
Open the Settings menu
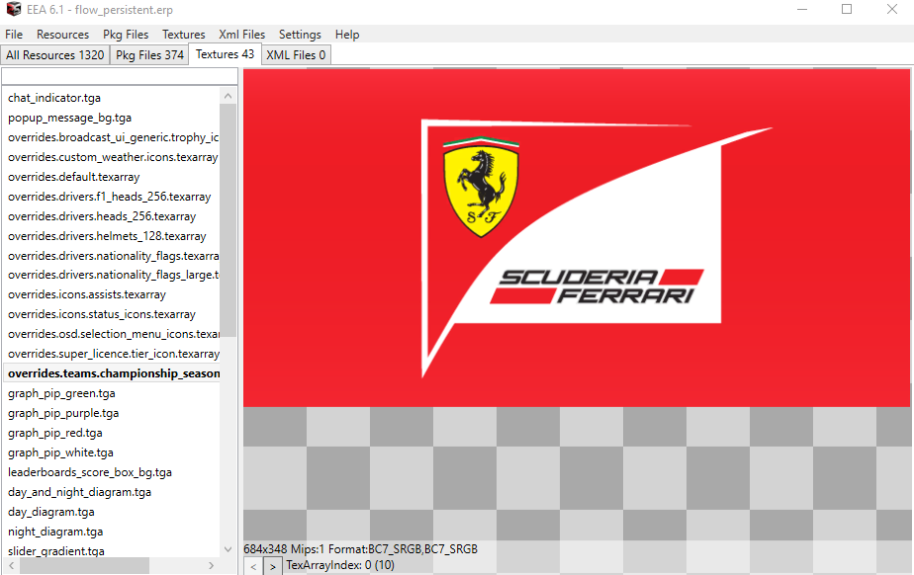pos(300,34)
